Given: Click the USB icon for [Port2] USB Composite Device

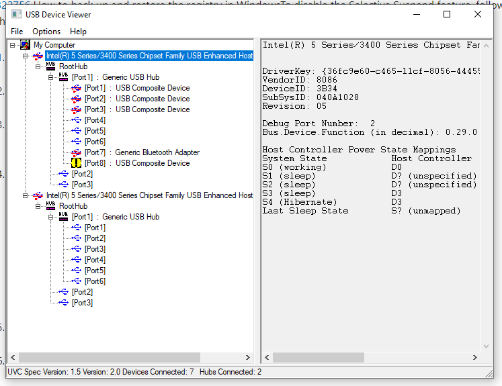Looking at the screenshot, I should coord(76,99).
